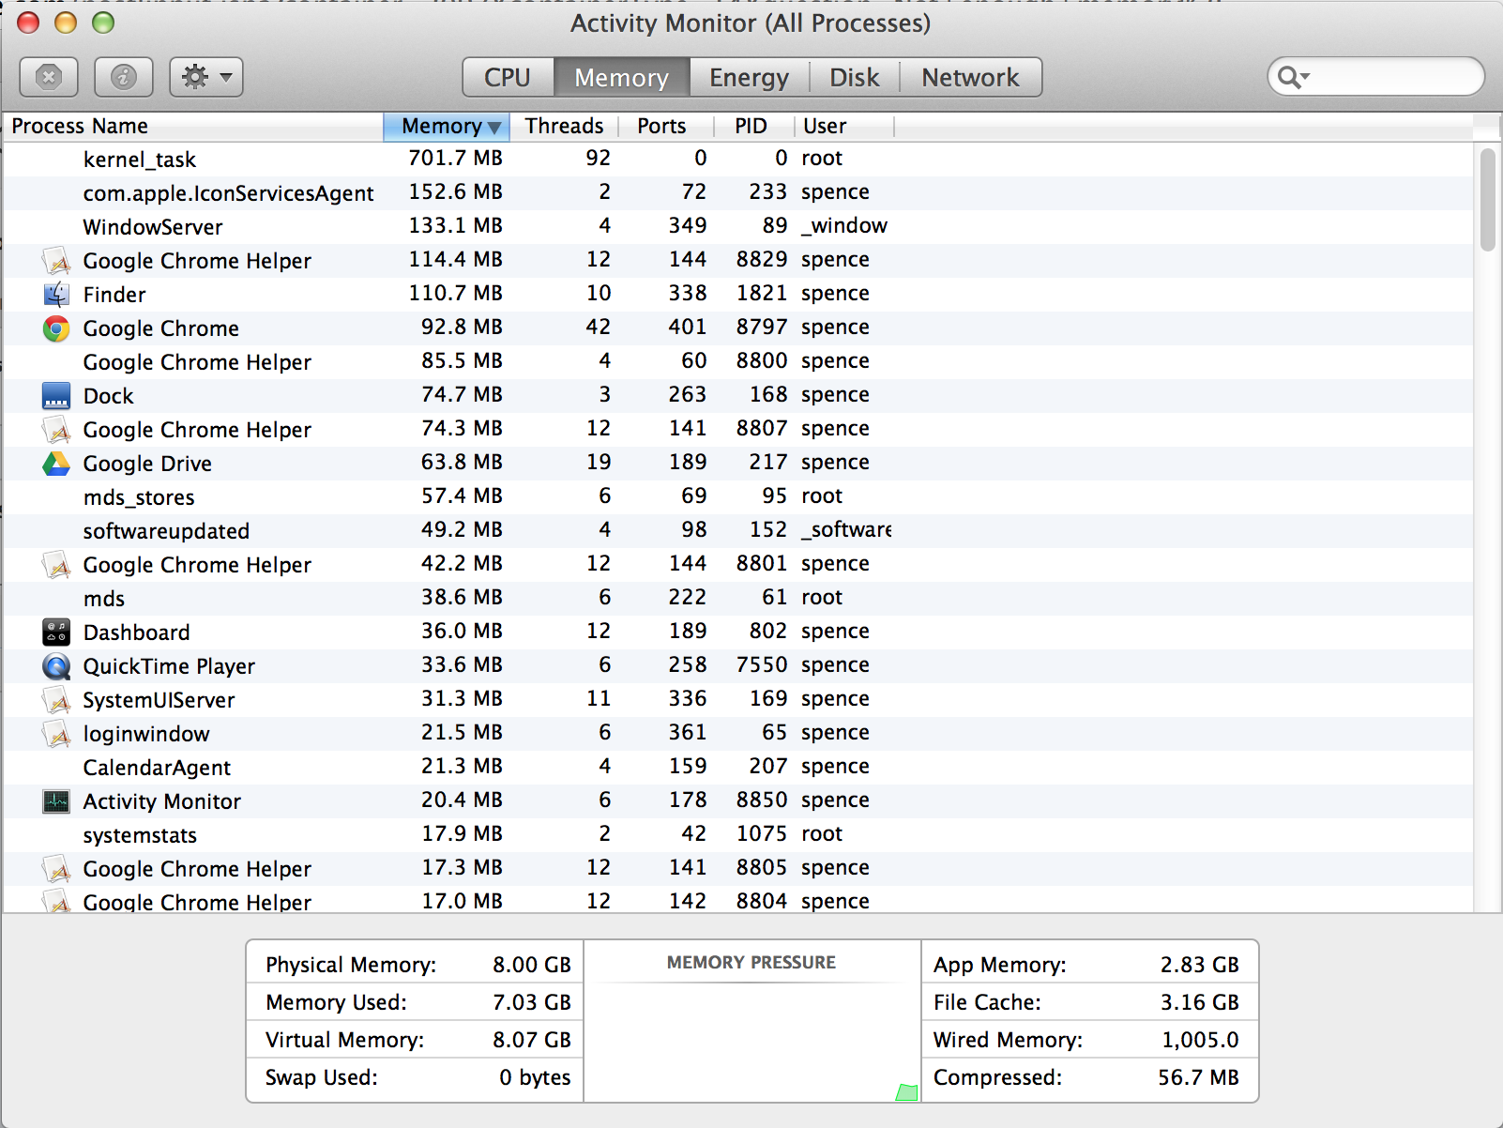1503x1128 pixels.
Task: Click the Google Drive process icon
Action: click(56, 464)
